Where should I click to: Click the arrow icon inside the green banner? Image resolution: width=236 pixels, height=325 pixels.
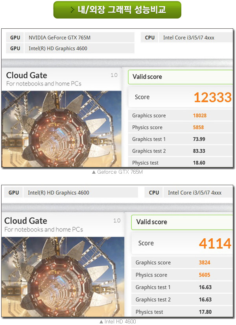[x=72, y=10]
